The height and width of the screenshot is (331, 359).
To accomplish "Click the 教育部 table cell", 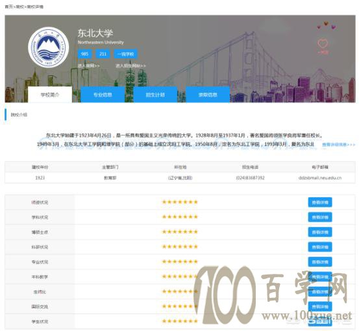I will point(110,178).
